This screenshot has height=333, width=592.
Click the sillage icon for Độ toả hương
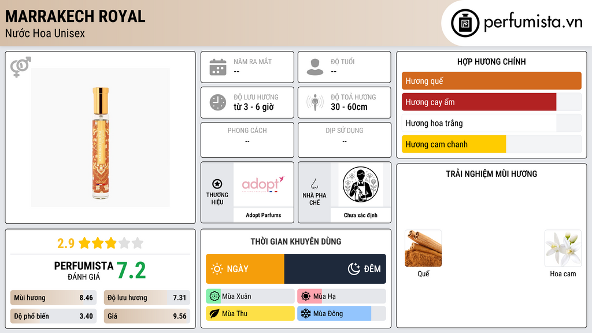coord(315,102)
